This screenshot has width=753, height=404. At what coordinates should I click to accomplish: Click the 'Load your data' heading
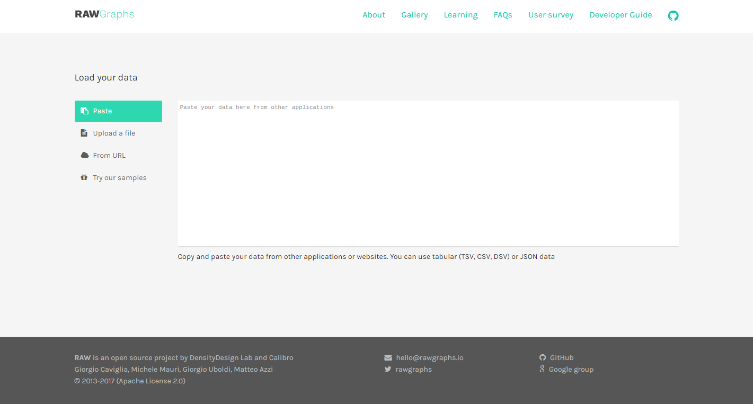coord(106,77)
